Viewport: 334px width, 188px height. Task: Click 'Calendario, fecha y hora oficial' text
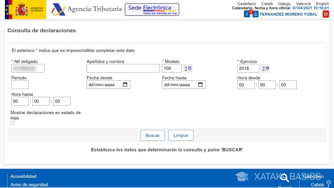pos(261,8)
